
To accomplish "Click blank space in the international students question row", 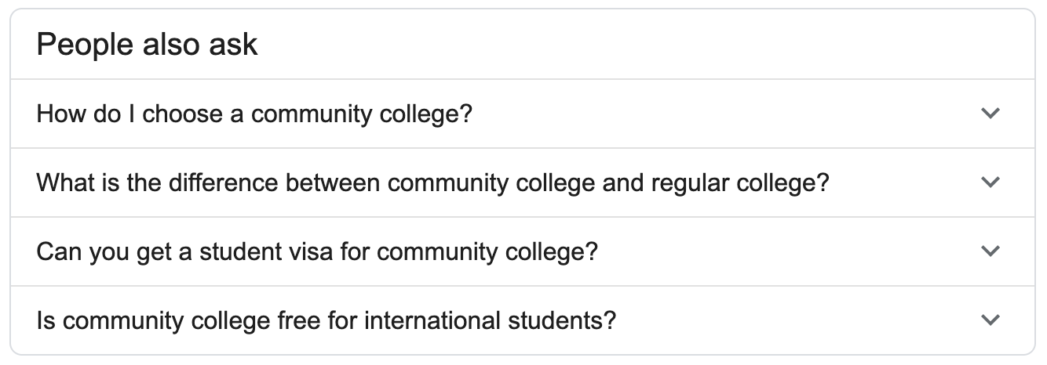I will pyautogui.click(x=785, y=321).
